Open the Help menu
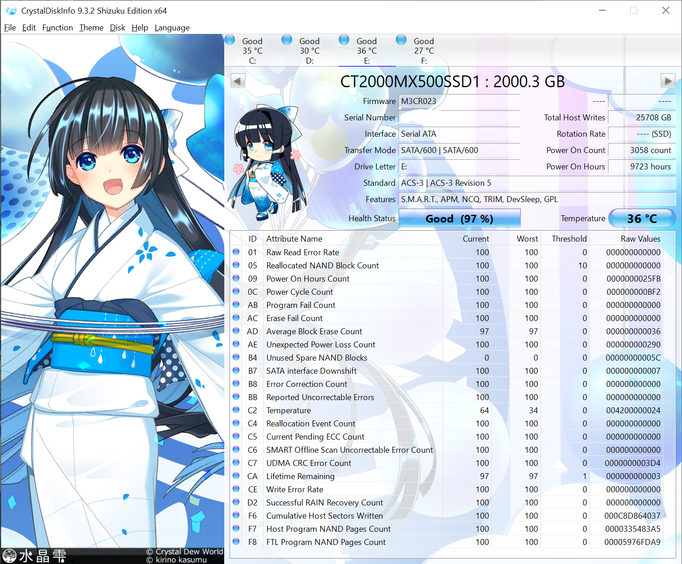The height and width of the screenshot is (564, 682). coord(140,28)
